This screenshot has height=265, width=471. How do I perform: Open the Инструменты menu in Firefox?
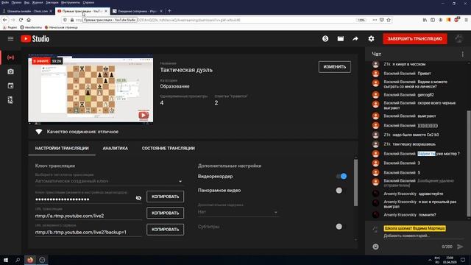pos(71,2)
